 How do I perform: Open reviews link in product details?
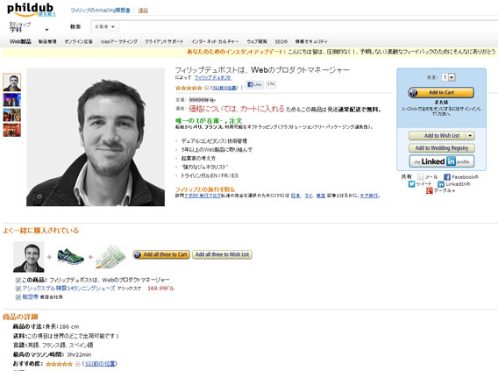coord(100,364)
